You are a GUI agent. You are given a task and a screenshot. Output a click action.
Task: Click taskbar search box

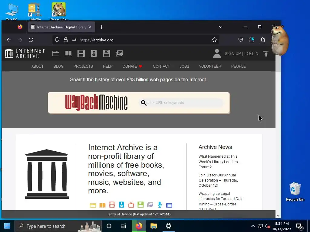pyautogui.click(x=58, y=226)
